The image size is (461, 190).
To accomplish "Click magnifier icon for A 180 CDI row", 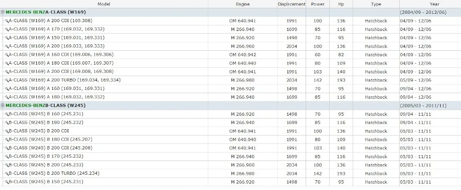I will coord(7,63).
